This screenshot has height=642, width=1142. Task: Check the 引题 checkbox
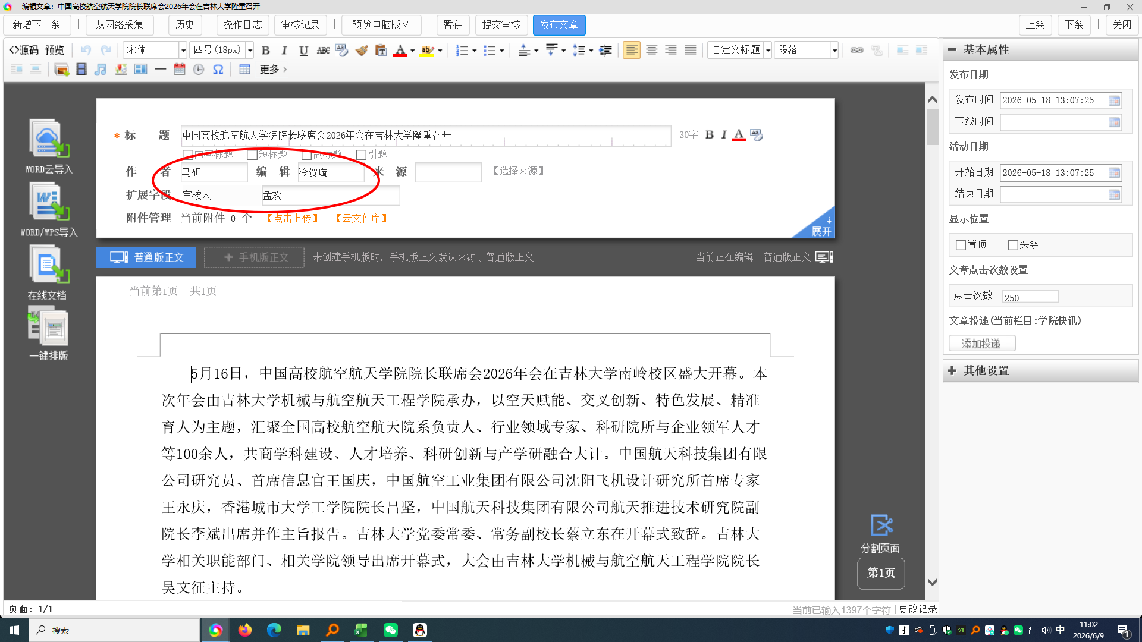pos(361,155)
